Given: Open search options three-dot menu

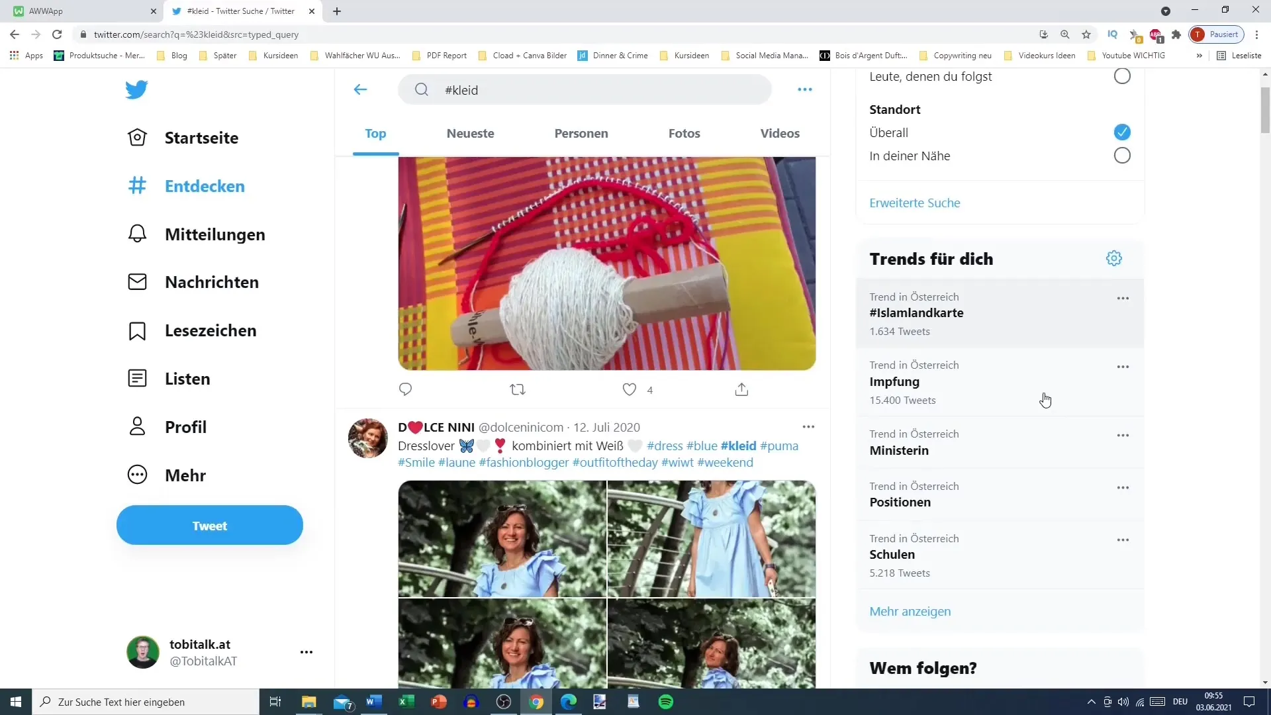Looking at the screenshot, I should coord(805,89).
